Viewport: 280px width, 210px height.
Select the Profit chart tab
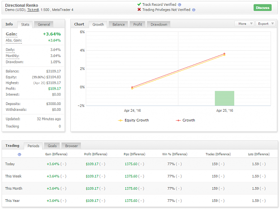pos(138,25)
